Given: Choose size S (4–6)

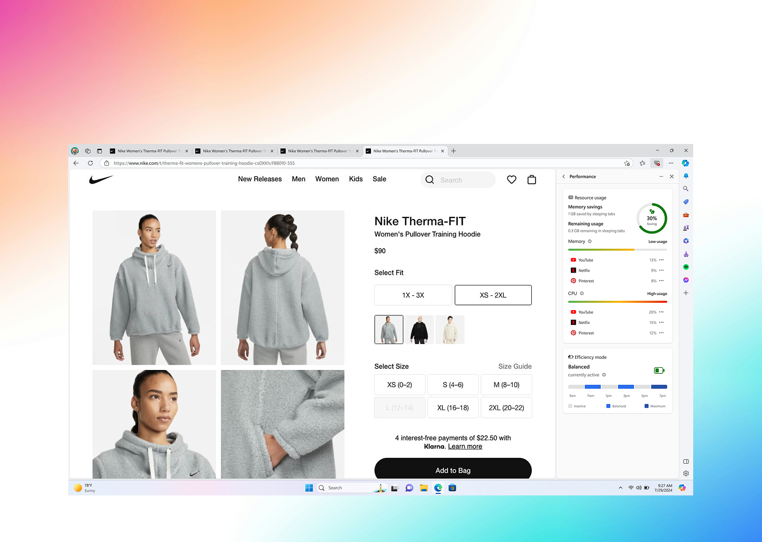Looking at the screenshot, I should (x=453, y=385).
